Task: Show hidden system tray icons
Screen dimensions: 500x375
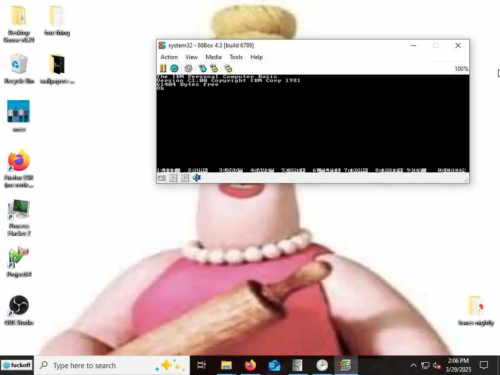Action: click(x=413, y=365)
